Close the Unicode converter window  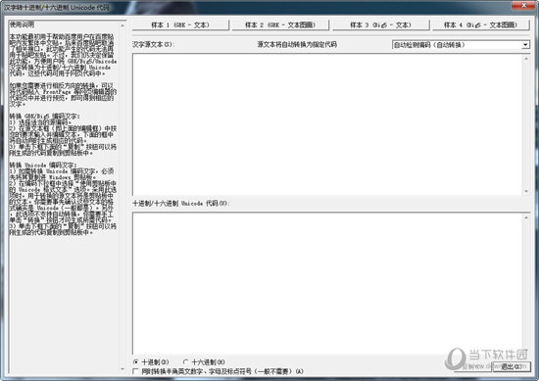pyautogui.click(x=523, y=5)
